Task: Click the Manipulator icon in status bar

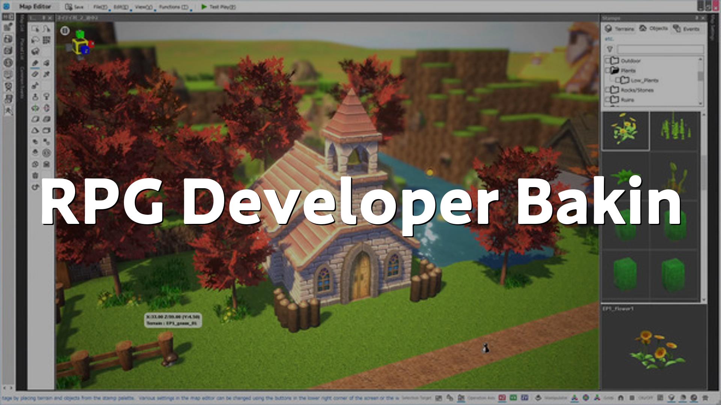Action: pyautogui.click(x=538, y=398)
